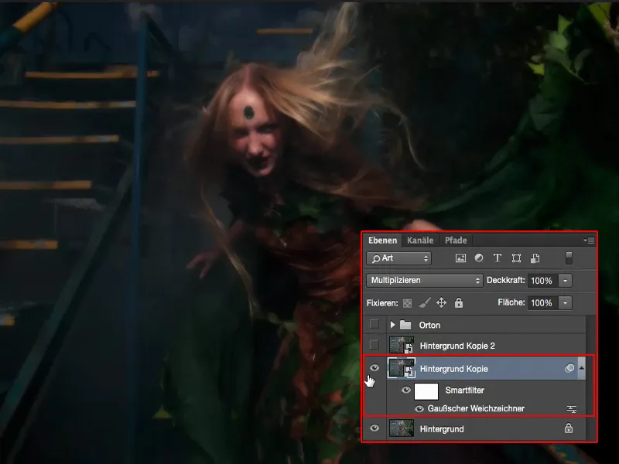Open the Fläche slider arrow
The image size is (619, 464).
point(566,303)
